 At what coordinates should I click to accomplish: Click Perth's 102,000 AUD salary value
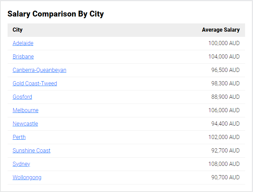(x=224, y=137)
